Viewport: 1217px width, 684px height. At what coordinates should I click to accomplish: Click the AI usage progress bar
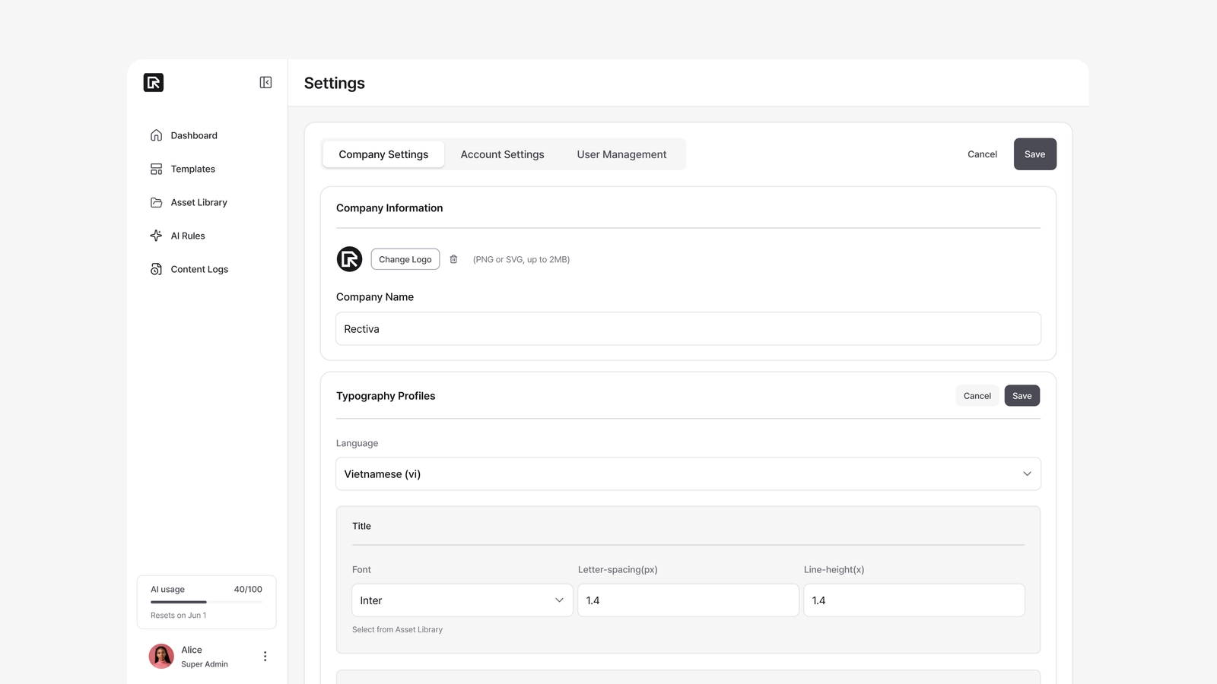pos(206,602)
